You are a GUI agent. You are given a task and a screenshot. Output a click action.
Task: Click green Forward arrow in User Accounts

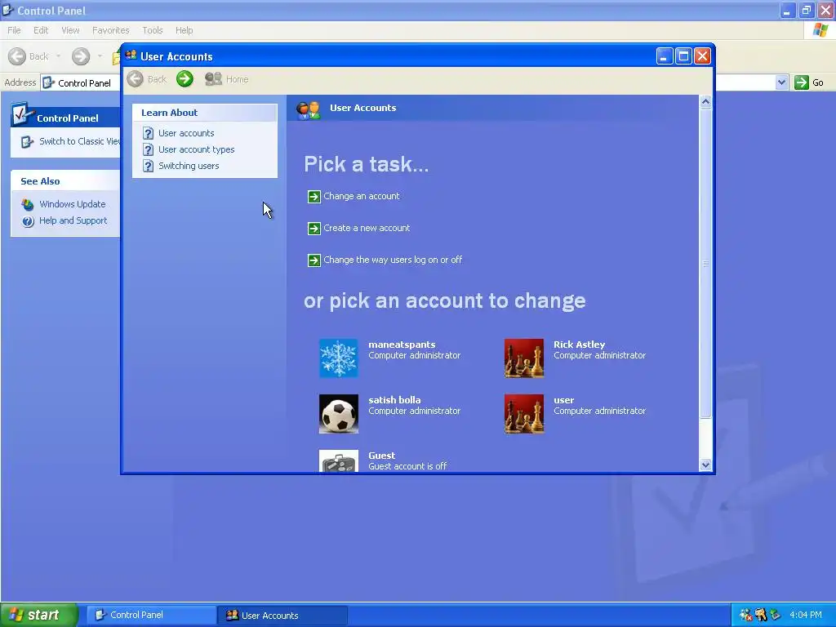pyautogui.click(x=185, y=79)
